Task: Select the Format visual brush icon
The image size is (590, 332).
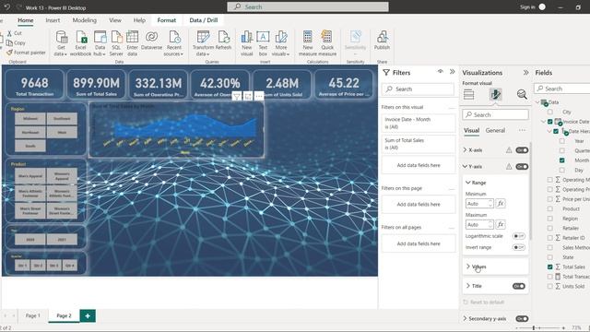Action: 496,94
